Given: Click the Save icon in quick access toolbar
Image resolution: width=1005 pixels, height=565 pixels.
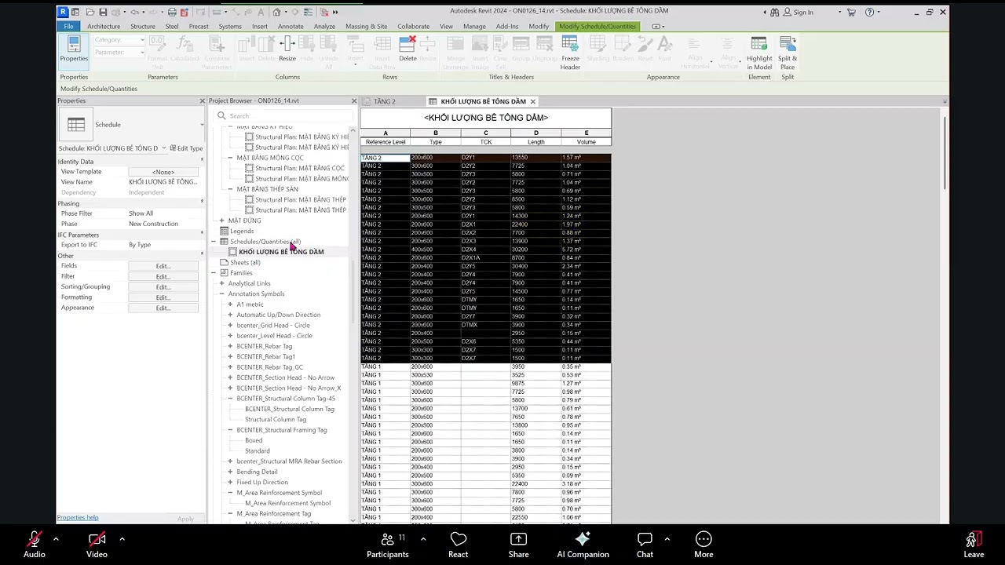Looking at the screenshot, I should coord(103,12).
